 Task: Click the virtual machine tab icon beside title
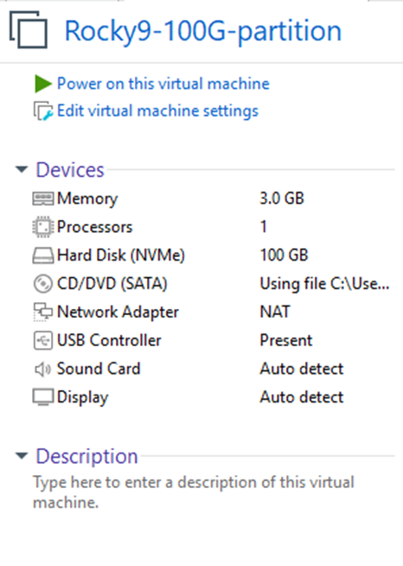[29, 29]
